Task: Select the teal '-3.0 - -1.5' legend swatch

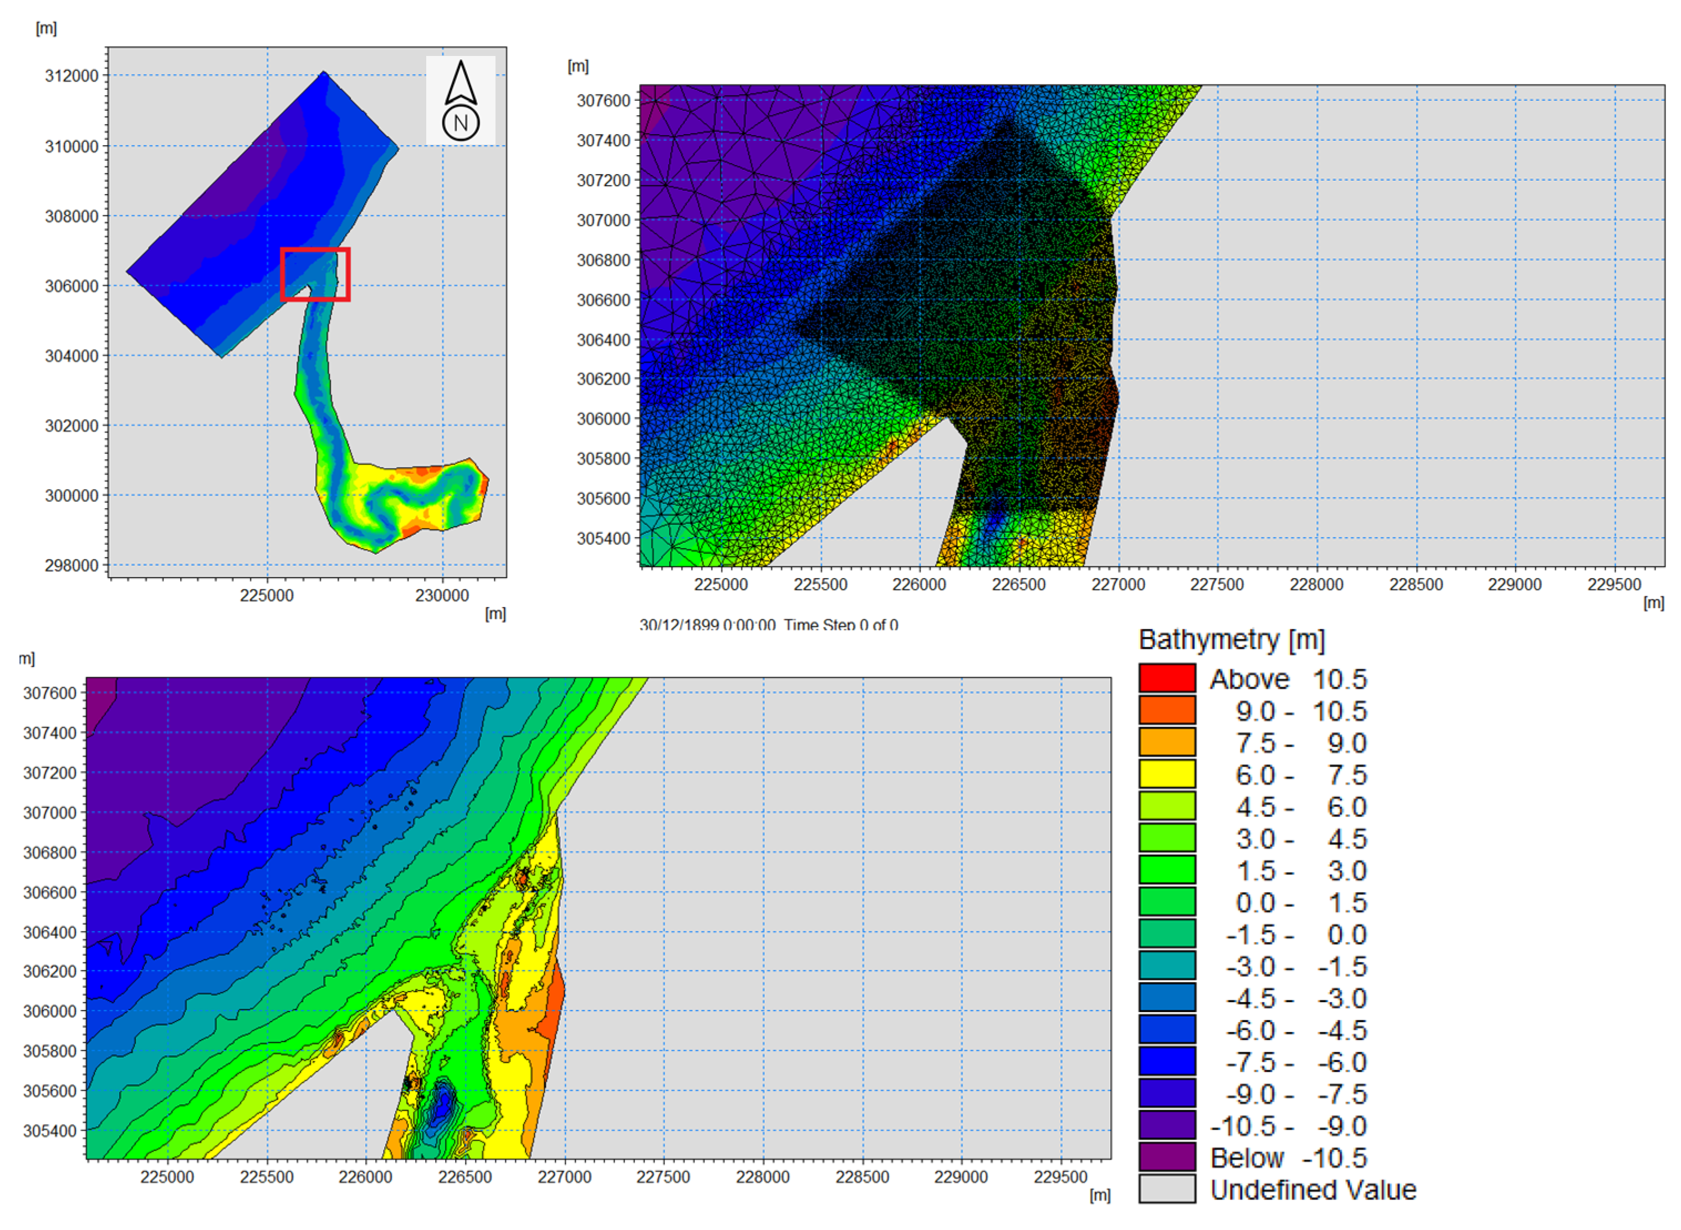Action: click(x=1167, y=966)
